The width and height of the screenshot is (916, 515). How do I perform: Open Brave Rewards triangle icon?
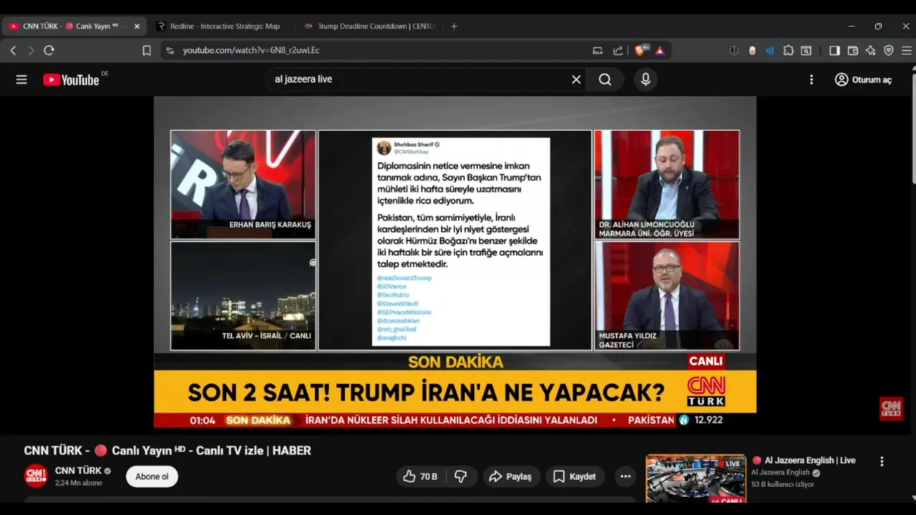point(660,50)
